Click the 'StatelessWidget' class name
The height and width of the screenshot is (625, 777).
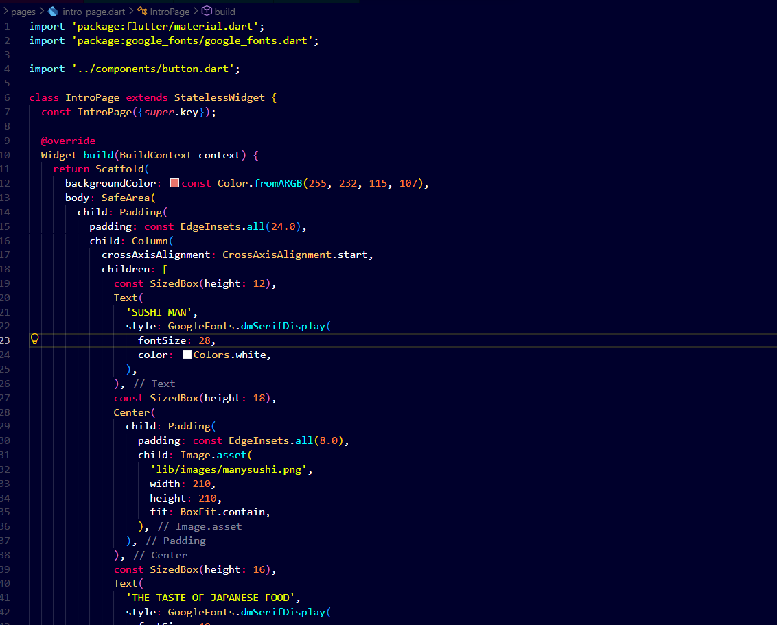219,97
